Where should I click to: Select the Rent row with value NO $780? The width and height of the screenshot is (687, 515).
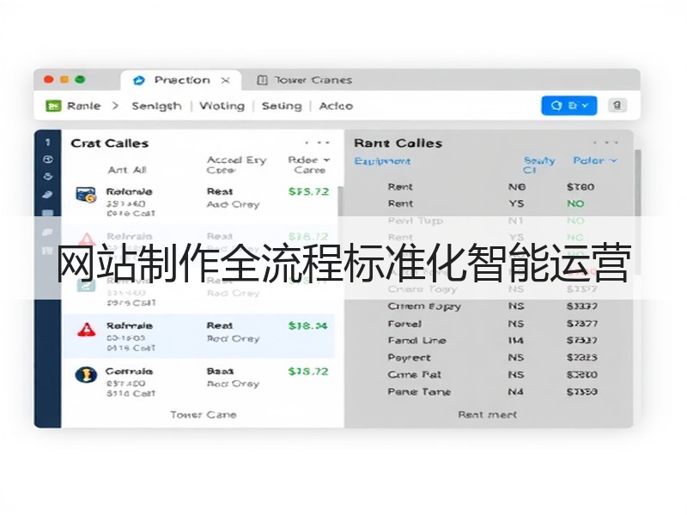(490, 187)
